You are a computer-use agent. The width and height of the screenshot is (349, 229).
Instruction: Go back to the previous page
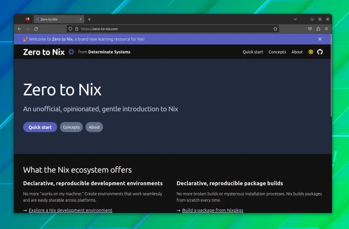coord(20,29)
